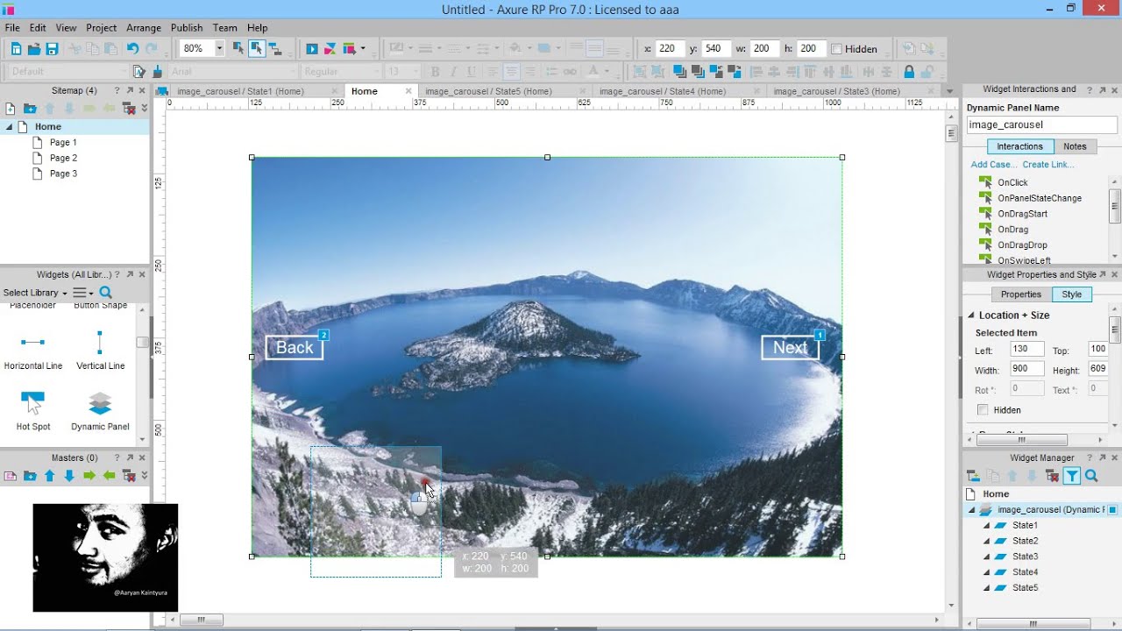Open a file with the folder icon
The image size is (1122, 631).
coord(34,49)
